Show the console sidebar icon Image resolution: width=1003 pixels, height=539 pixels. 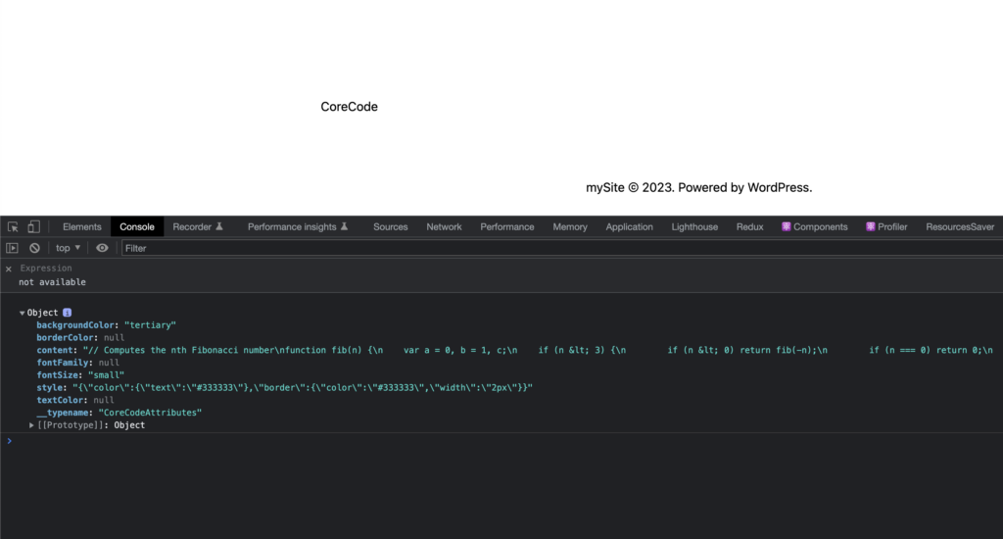(x=12, y=248)
